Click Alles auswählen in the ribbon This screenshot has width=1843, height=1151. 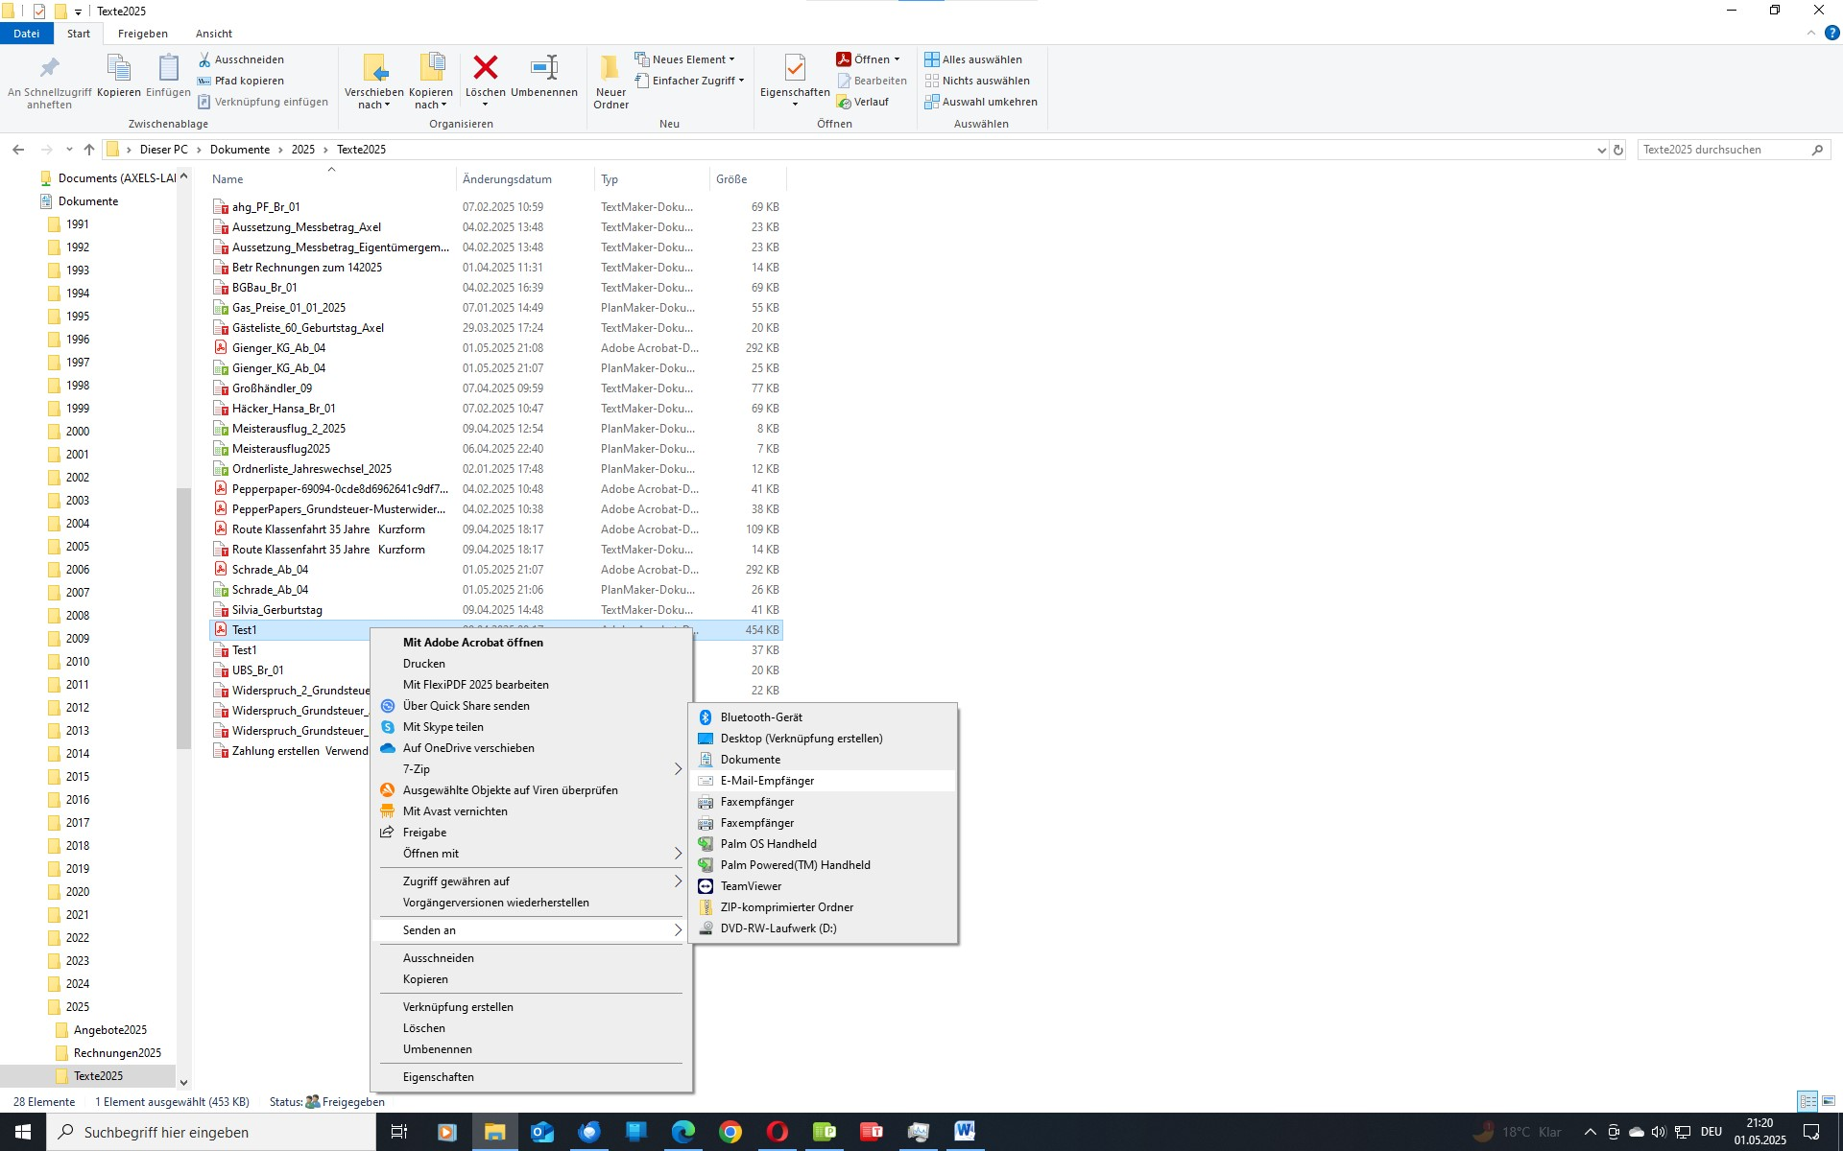(x=981, y=59)
